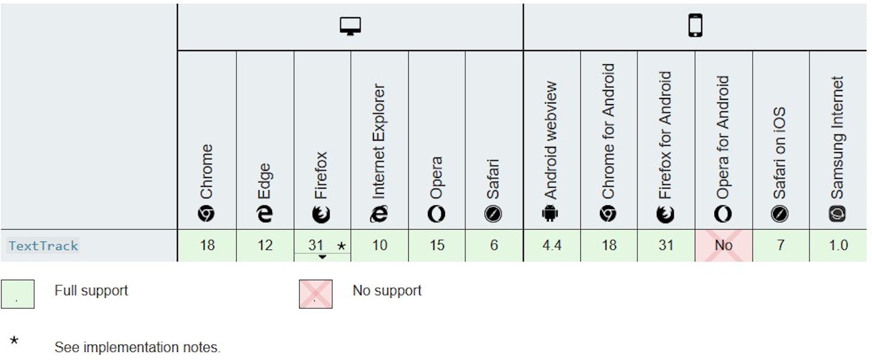Click the Internet Explorer icon
The width and height of the screenshot is (872, 362).
tap(379, 213)
